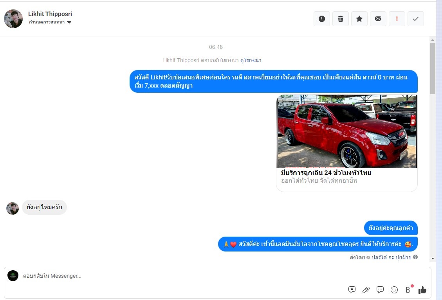Click the greeting message starting สวัสดี Likhit
This screenshot has width=442, height=300.
(273, 81)
